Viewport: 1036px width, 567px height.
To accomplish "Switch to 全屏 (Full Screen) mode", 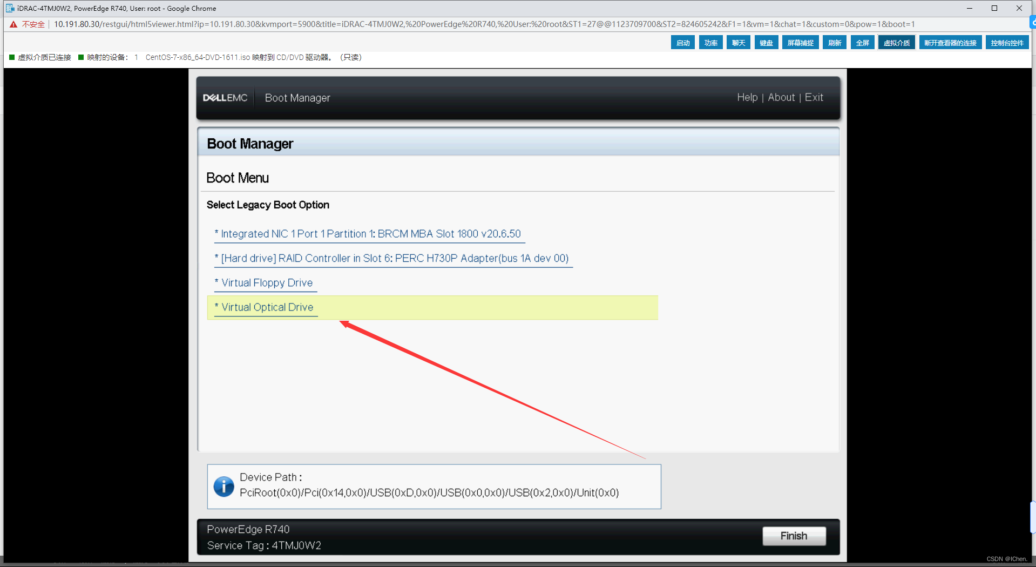I will [x=862, y=43].
